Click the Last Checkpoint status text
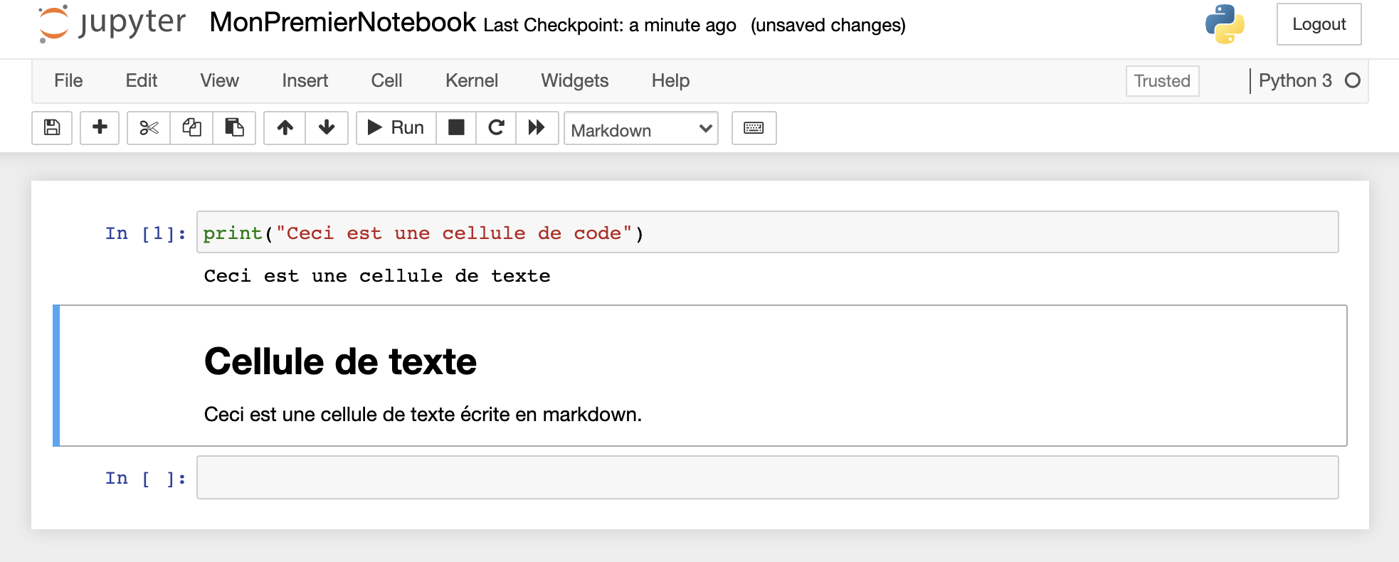The width and height of the screenshot is (1399, 562). (610, 25)
